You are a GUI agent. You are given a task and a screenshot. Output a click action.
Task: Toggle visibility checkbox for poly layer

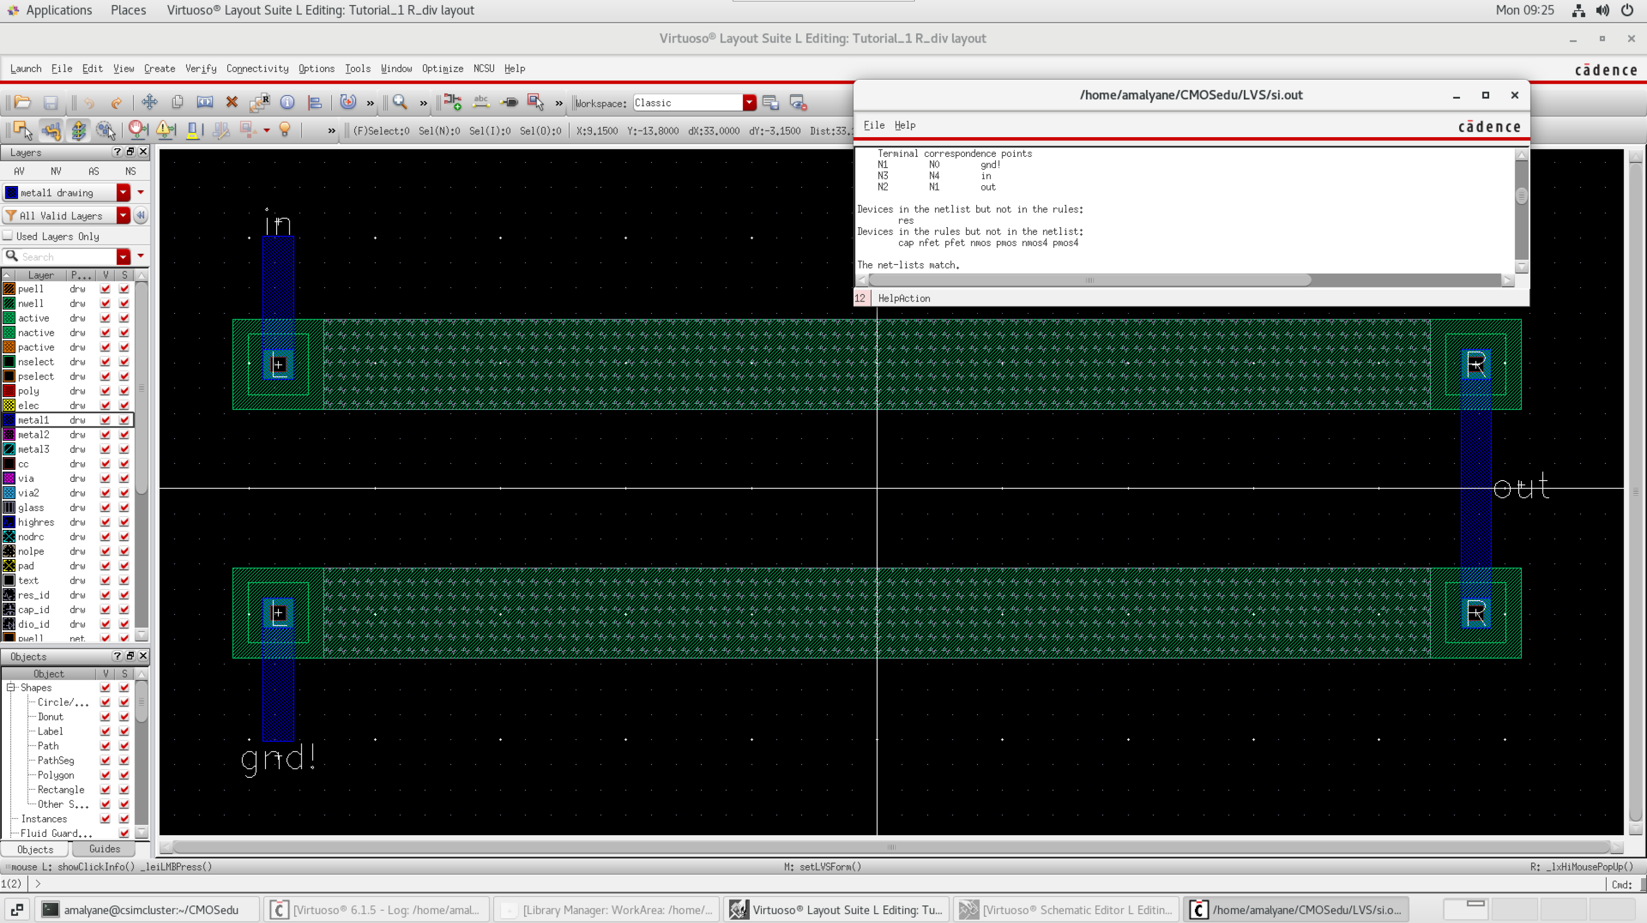click(x=105, y=390)
